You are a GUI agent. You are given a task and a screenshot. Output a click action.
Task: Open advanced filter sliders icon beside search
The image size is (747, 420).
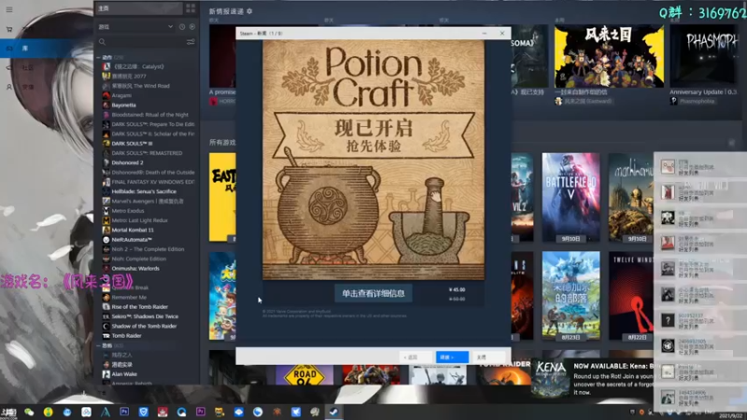click(x=190, y=42)
